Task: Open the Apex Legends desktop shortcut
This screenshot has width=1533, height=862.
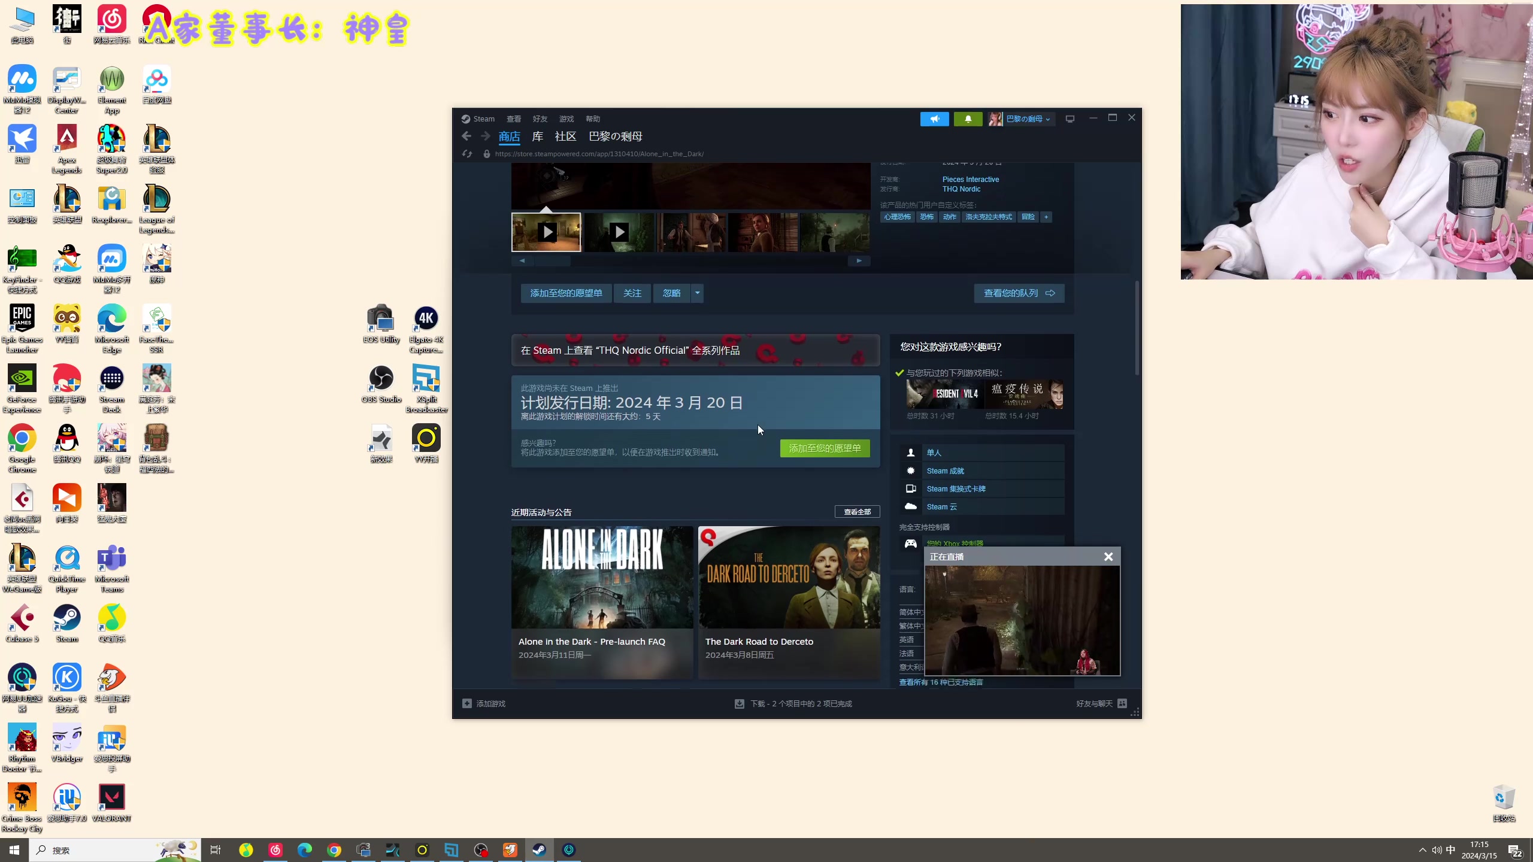Action: coord(66,149)
